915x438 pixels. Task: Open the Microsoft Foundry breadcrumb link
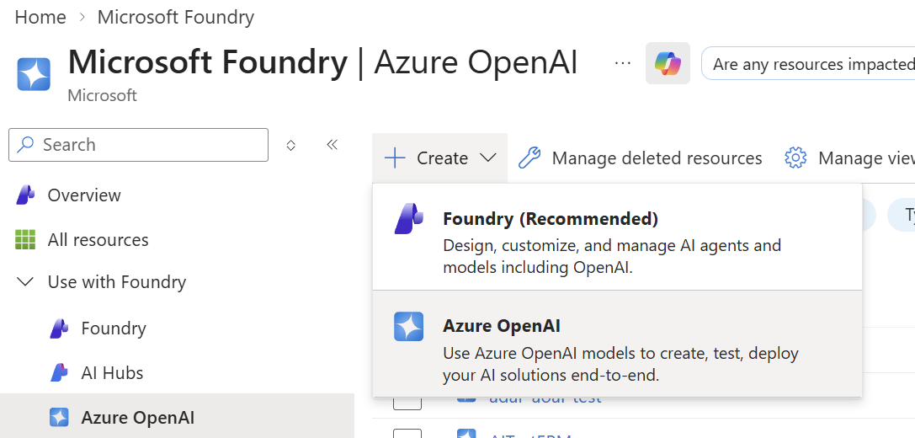(x=176, y=17)
